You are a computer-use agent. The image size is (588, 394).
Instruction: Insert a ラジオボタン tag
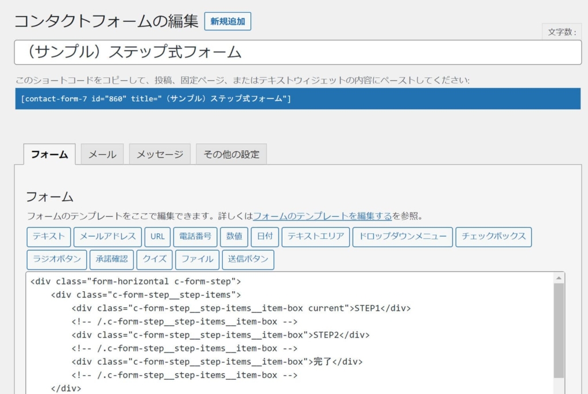pyautogui.click(x=57, y=260)
